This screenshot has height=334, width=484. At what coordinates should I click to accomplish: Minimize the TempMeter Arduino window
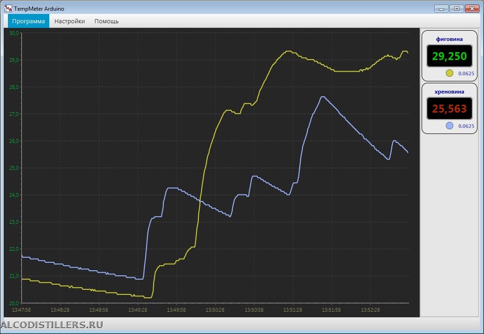coord(441,9)
